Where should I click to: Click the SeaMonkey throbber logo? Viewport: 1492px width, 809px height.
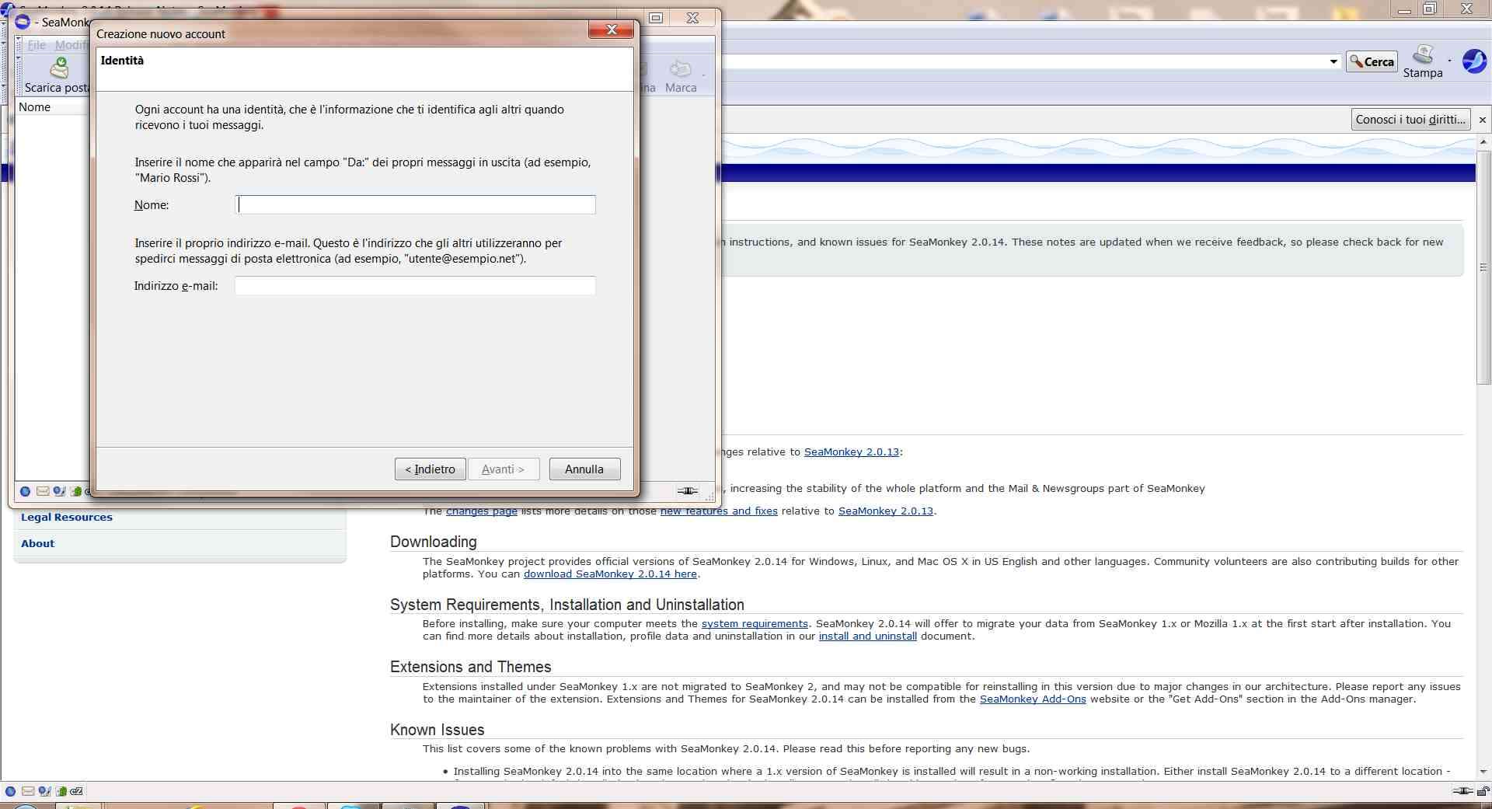1474,61
